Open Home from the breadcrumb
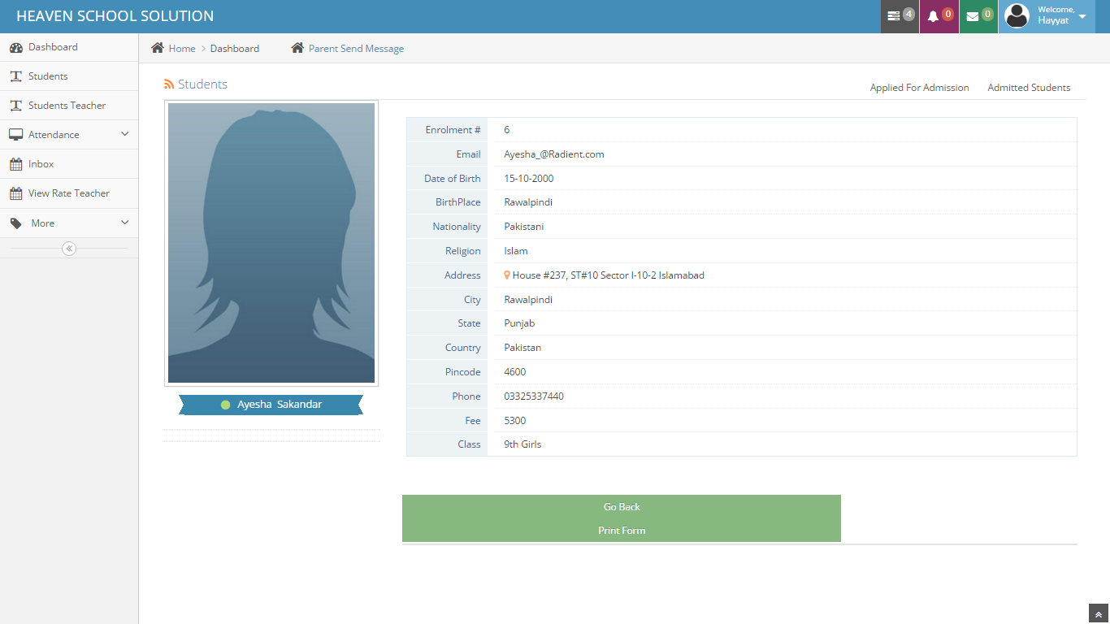Screen dimensions: 1110x624 click(181, 48)
